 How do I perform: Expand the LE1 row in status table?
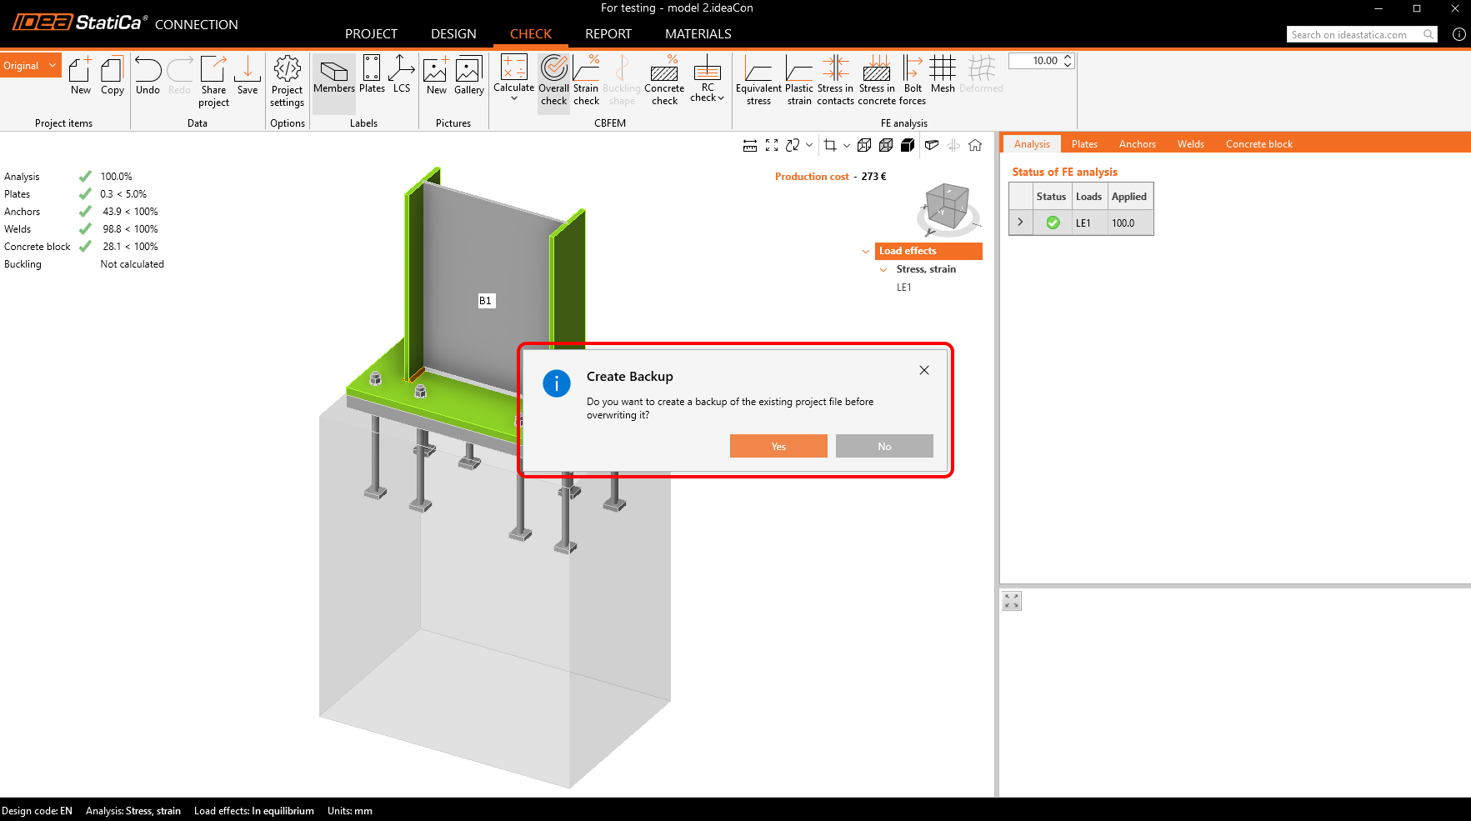coord(1020,223)
